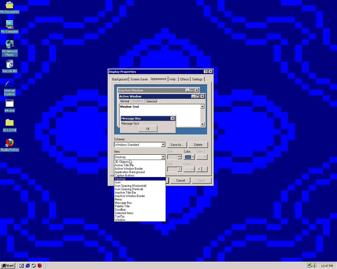The height and width of the screenshot is (269, 337).
Task: Click the Inactive Window title bar in preview
Action: pos(158,90)
